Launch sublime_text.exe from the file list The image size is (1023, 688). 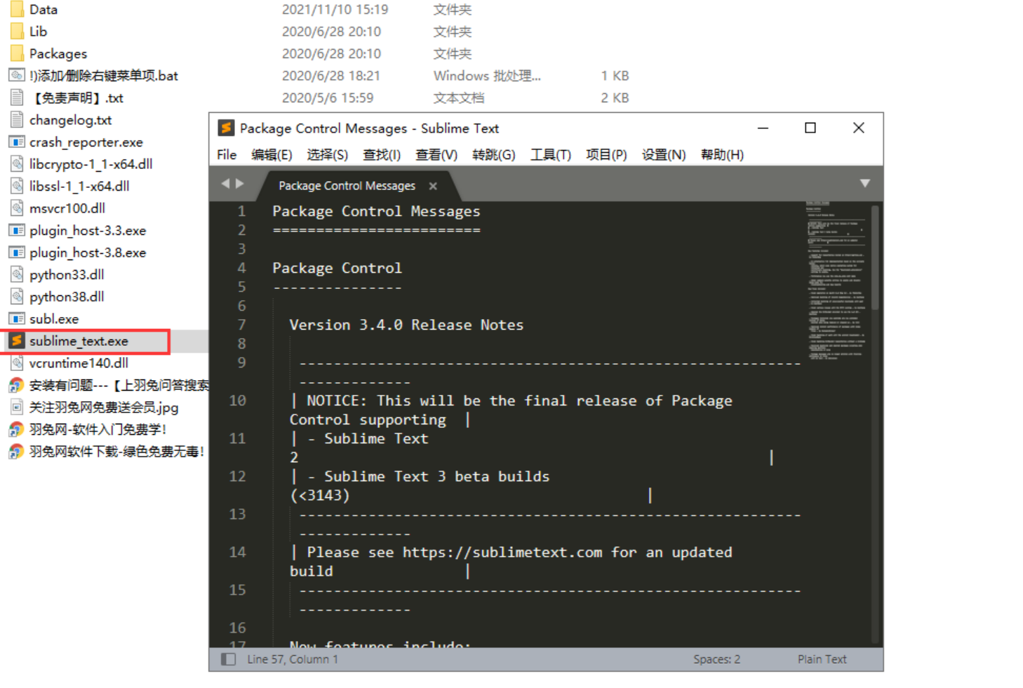coord(79,341)
